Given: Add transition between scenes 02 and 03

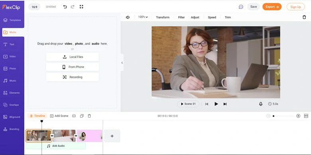Looking at the screenshot, I should [x=76, y=136].
